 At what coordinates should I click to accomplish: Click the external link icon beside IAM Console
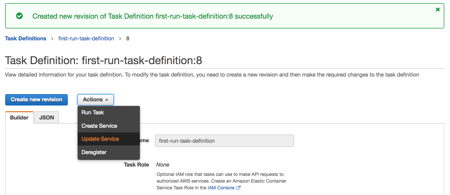tap(238, 188)
